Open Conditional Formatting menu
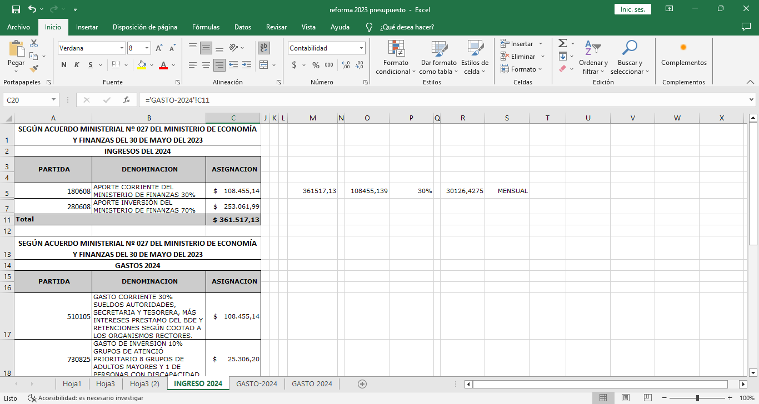This screenshot has width=759, height=404. [396, 58]
